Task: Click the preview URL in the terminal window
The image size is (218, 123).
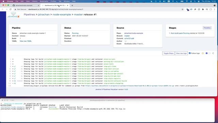Action: [x=101, y=109]
